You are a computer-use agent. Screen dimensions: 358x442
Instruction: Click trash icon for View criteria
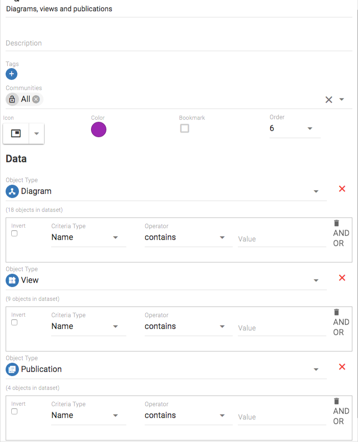337,312
